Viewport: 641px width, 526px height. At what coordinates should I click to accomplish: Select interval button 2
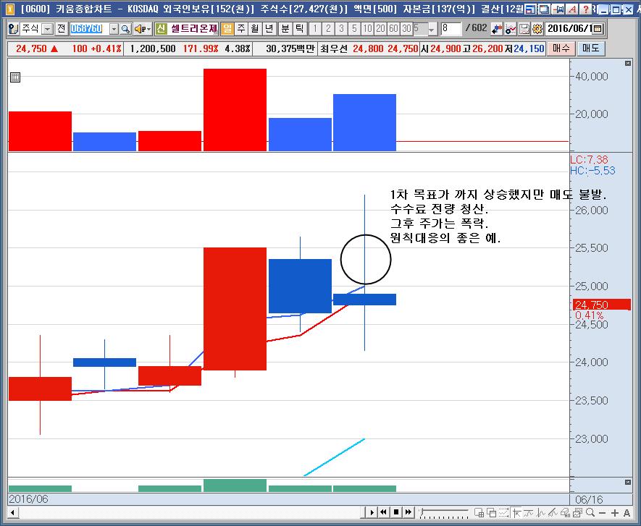328,29
